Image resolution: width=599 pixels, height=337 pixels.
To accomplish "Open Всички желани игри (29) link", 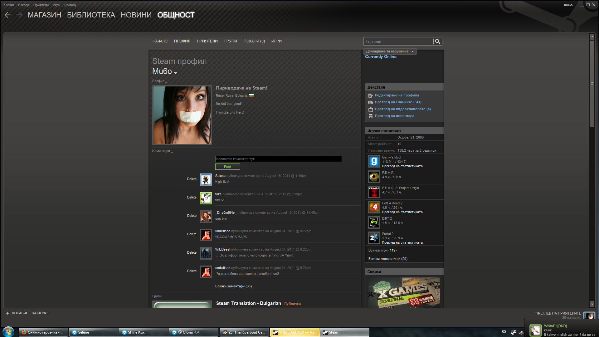I will [388, 259].
